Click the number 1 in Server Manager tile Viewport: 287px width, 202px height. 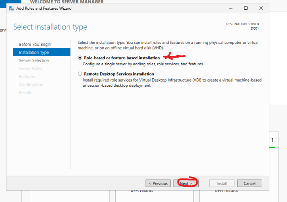(272, 140)
